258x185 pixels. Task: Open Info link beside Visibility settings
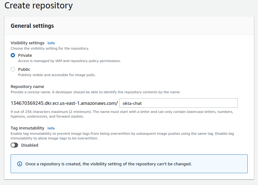51,43
